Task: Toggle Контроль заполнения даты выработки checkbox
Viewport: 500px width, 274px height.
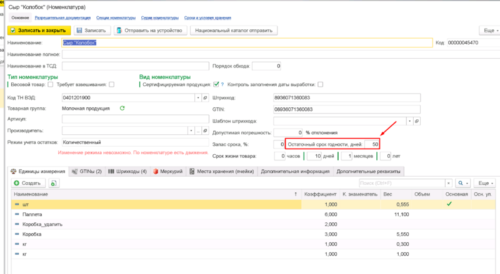Action: click(x=321, y=84)
